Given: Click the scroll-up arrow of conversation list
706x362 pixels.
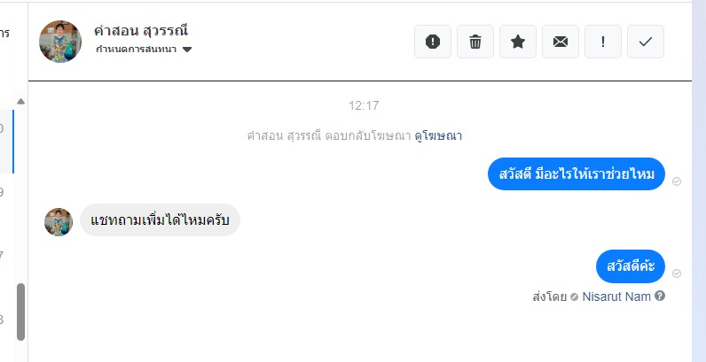Looking at the screenshot, I should pyautogui.click(x=21, y=101).
